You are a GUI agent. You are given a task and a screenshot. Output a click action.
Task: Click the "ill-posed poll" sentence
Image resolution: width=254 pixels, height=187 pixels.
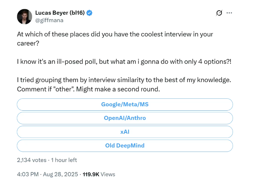(124, 62)
